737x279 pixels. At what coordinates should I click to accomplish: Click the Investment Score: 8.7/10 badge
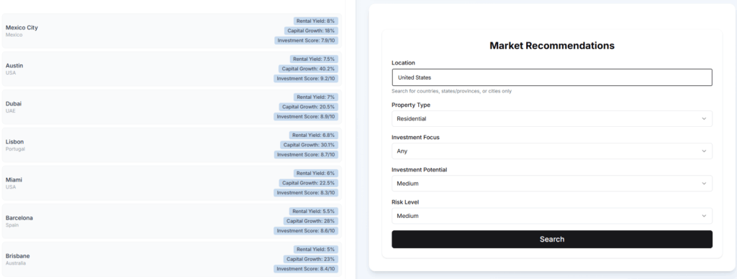click(x=306, y=155)
